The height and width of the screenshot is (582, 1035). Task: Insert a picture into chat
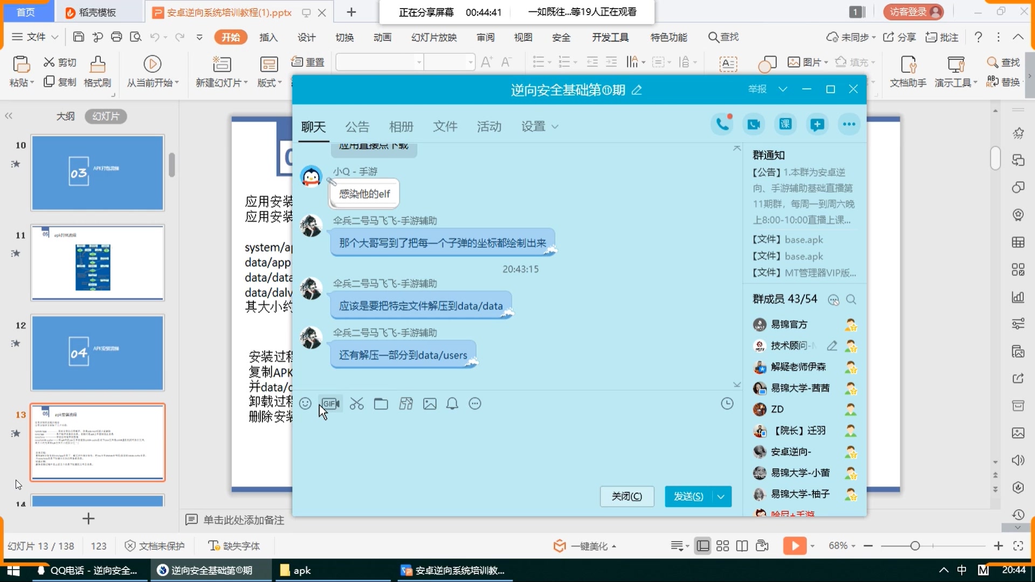click(430, 404)
